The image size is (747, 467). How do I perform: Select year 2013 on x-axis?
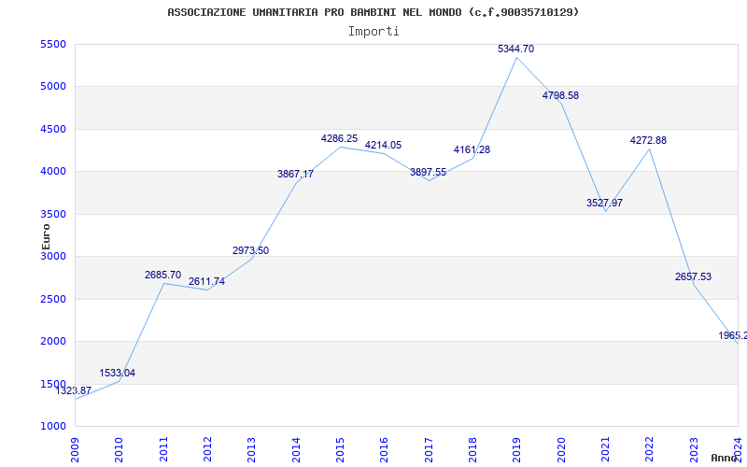[252, 450]
